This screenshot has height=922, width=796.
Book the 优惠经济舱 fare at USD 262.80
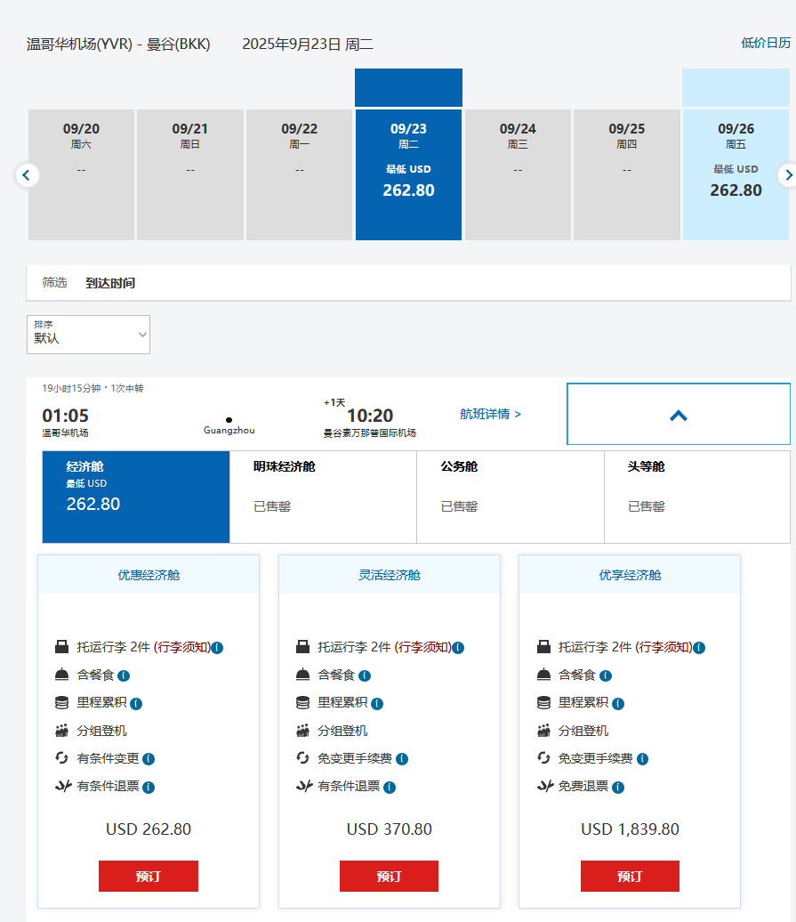click(149, 876)
